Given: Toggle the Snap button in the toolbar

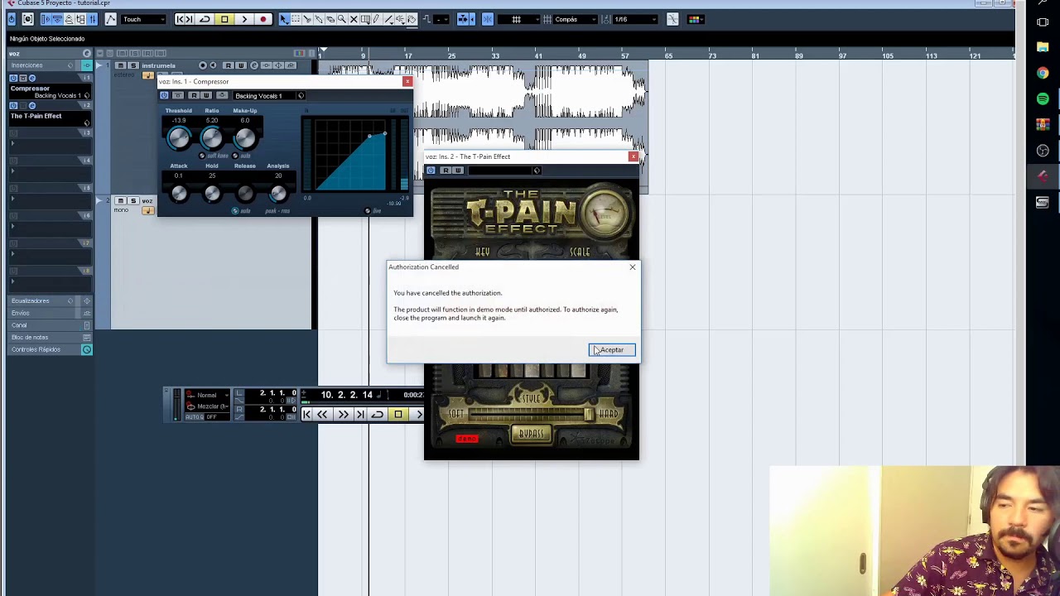Looking at the screenshot, I should click(488, 19).
